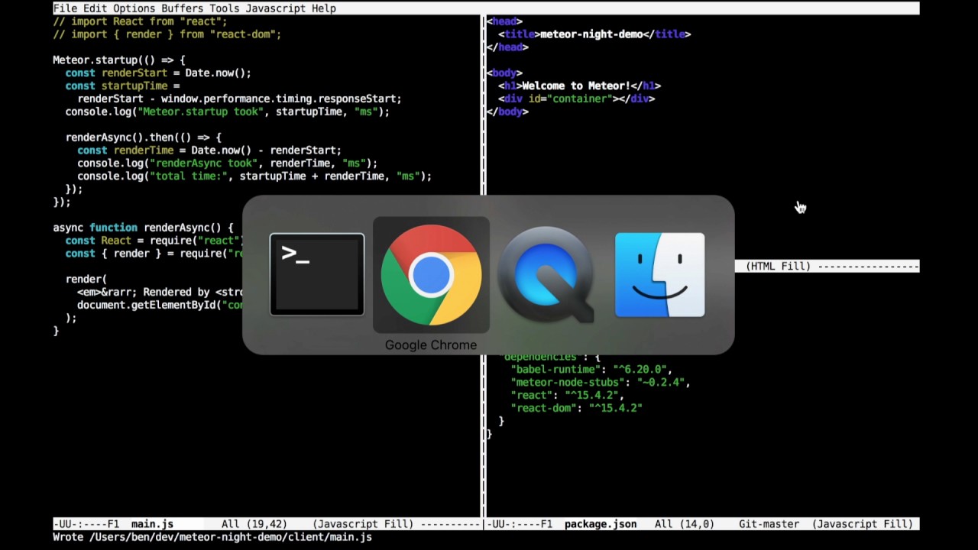The width and height of the screenshot is (978, 550).
Task: Select Google Chrome in the app switcher
Action: click(430, 274)
